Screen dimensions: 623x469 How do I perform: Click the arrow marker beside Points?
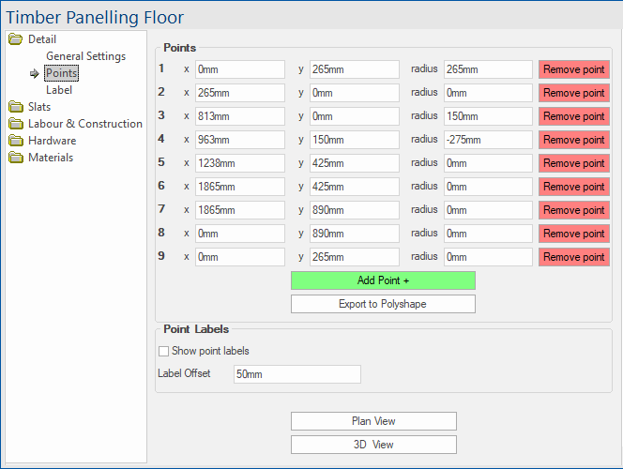click(34, 73)
